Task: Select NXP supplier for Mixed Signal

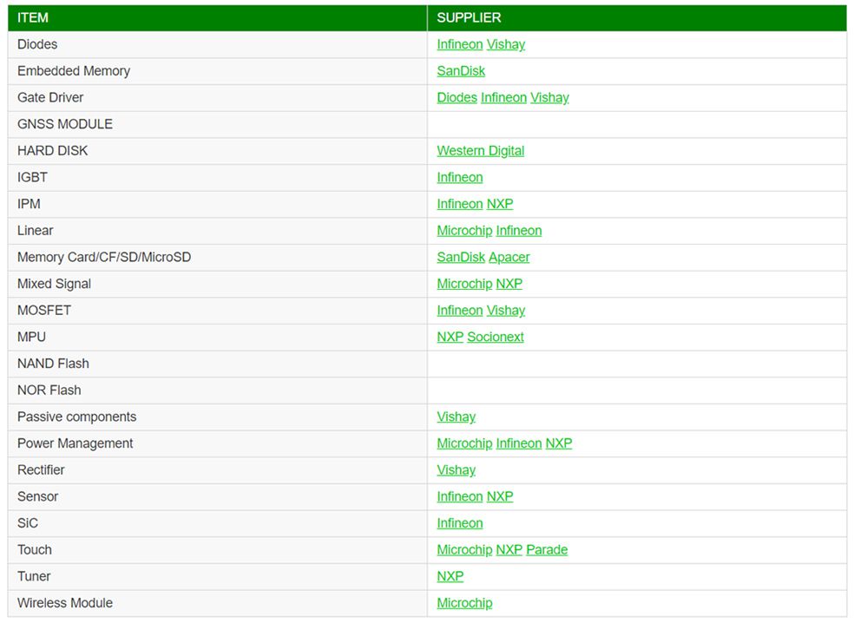Action: [x=509, y=284]
